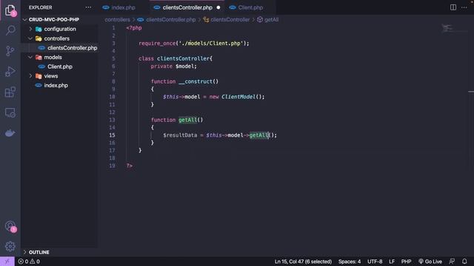Open the Remote Explorer view

[x=10, y=113]
